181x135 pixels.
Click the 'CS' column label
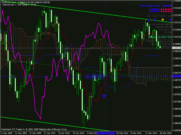pos(170,16)
